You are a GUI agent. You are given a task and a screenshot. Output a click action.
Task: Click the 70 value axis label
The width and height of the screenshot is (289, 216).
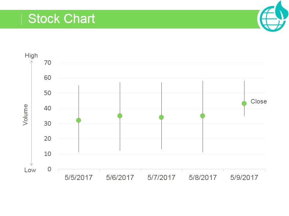(x=48, y=63)
